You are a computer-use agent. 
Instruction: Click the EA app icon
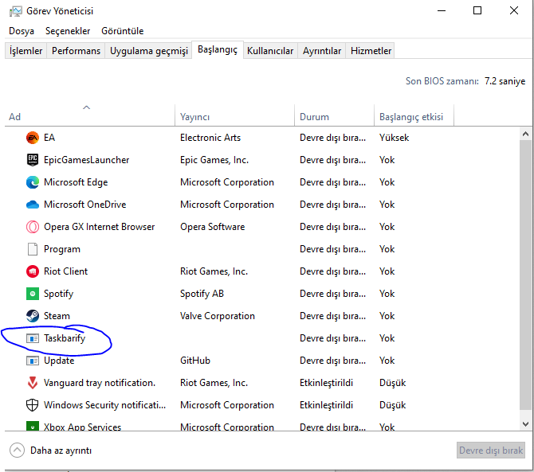click(33, 138)
